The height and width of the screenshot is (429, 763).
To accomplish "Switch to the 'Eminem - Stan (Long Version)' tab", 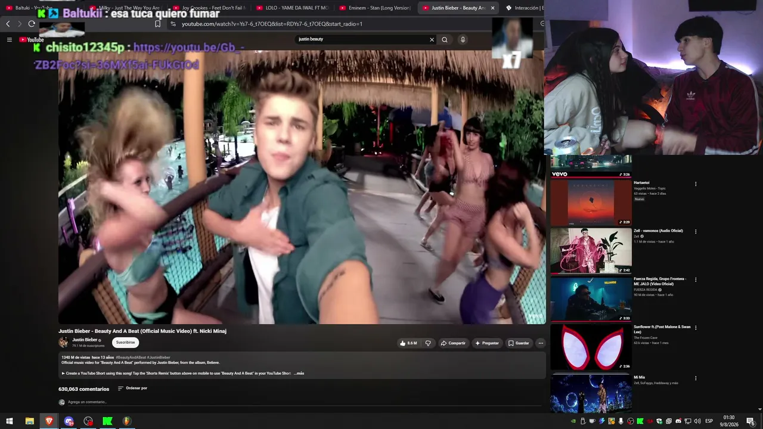I will point(376,8).
